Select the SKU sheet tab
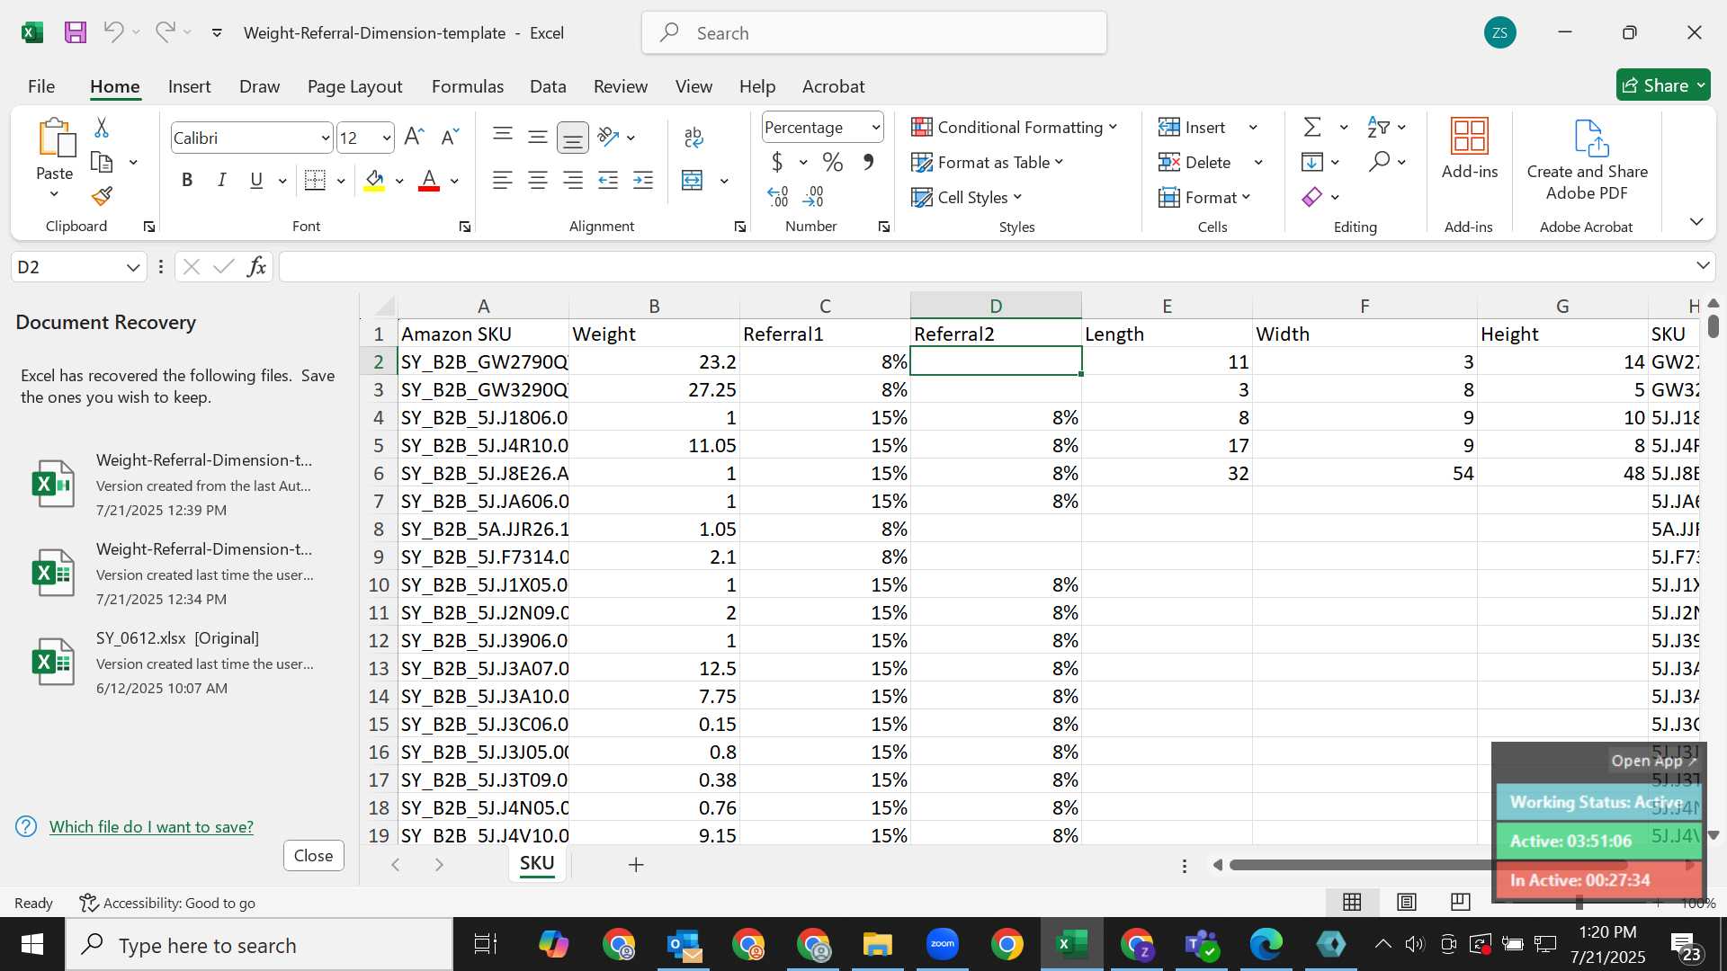Viewport: 1727px width, 971px height. click(x=537, y=864)
